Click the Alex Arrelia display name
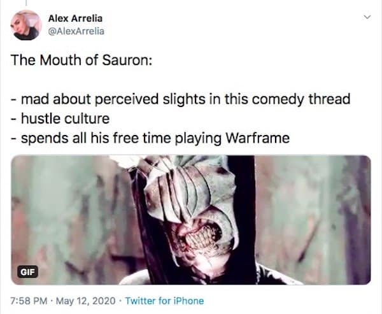Viewport: 382px width, 314px height. [x=75, y=18]
